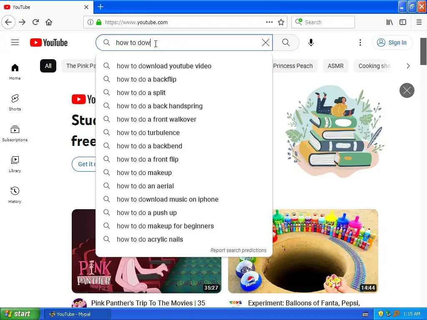Viewport: 427px width, 320px height.
Task: Click the green padlock security icon
Action: click(99, 22)
